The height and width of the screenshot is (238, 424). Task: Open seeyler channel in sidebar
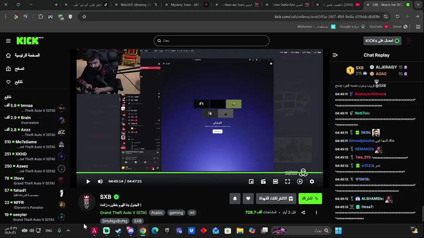pos(34,217)
